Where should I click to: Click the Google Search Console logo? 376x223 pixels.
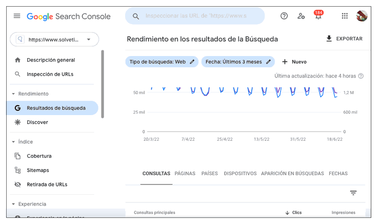[x=69, y=16]
